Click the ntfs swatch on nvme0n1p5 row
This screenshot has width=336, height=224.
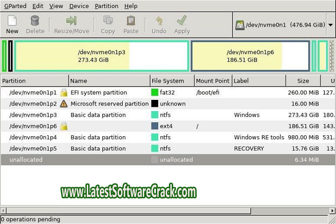154,148
